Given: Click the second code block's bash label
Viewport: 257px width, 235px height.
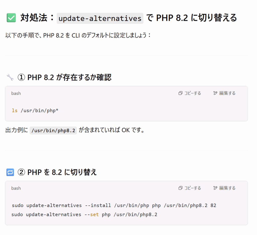Looking at the screenshot, I should click(x=16, y=188).
